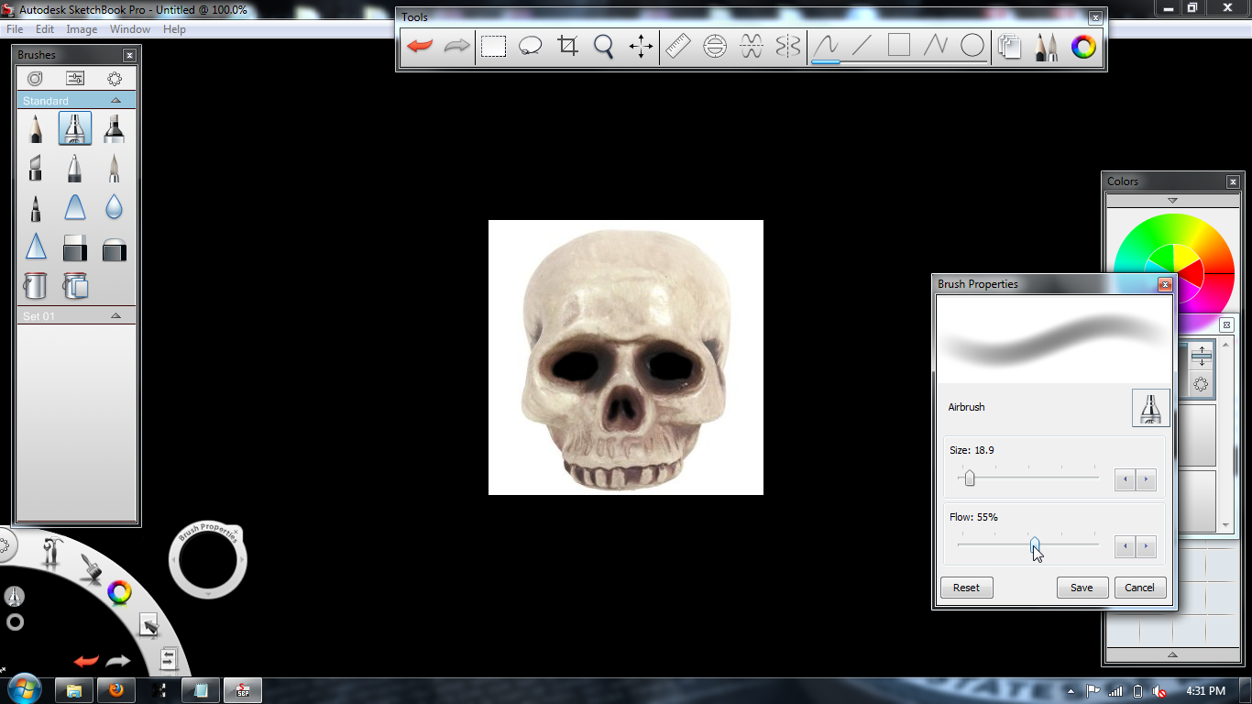Open Firefox from the taskbar
Image resolution: width=1252 pixels, height=704 pixels.
pos(116,690)
